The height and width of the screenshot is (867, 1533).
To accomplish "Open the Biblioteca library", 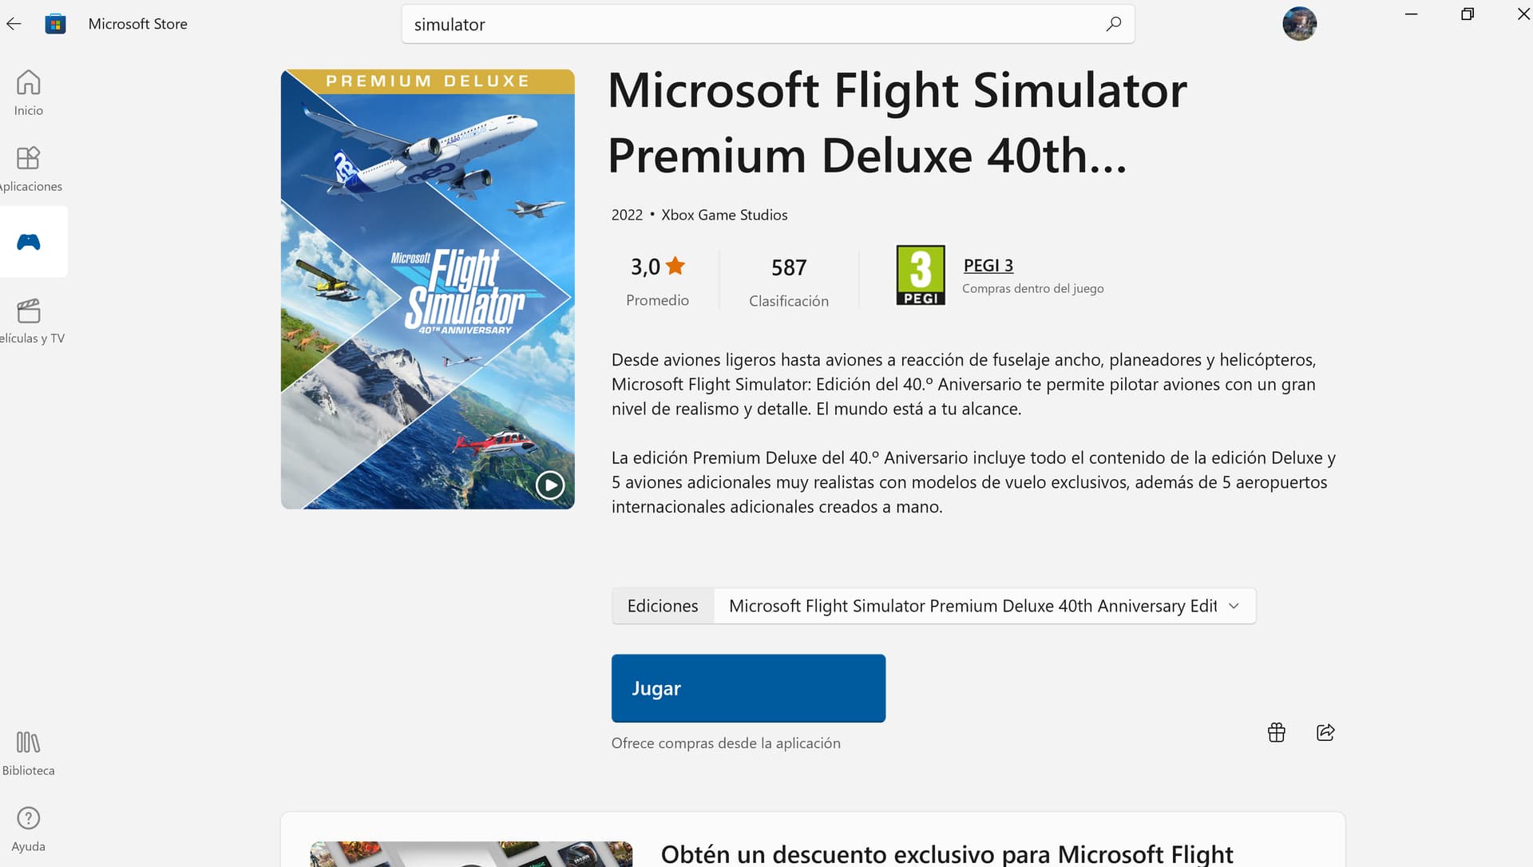I will [x=29, y=754].
